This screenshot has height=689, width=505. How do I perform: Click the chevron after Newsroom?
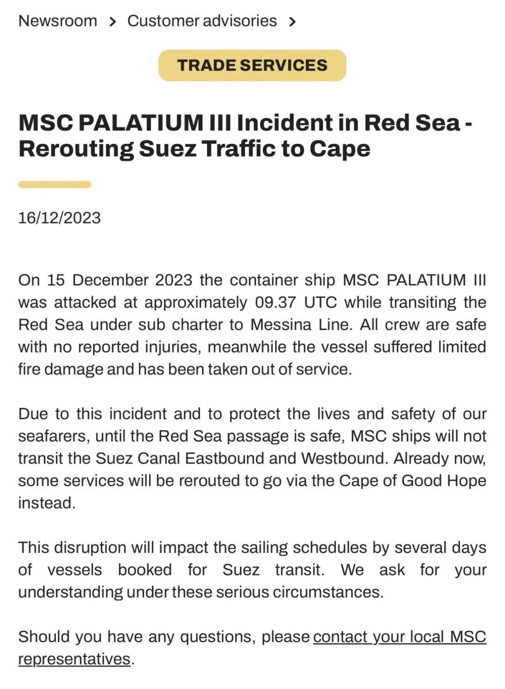[x=112, y=21]
